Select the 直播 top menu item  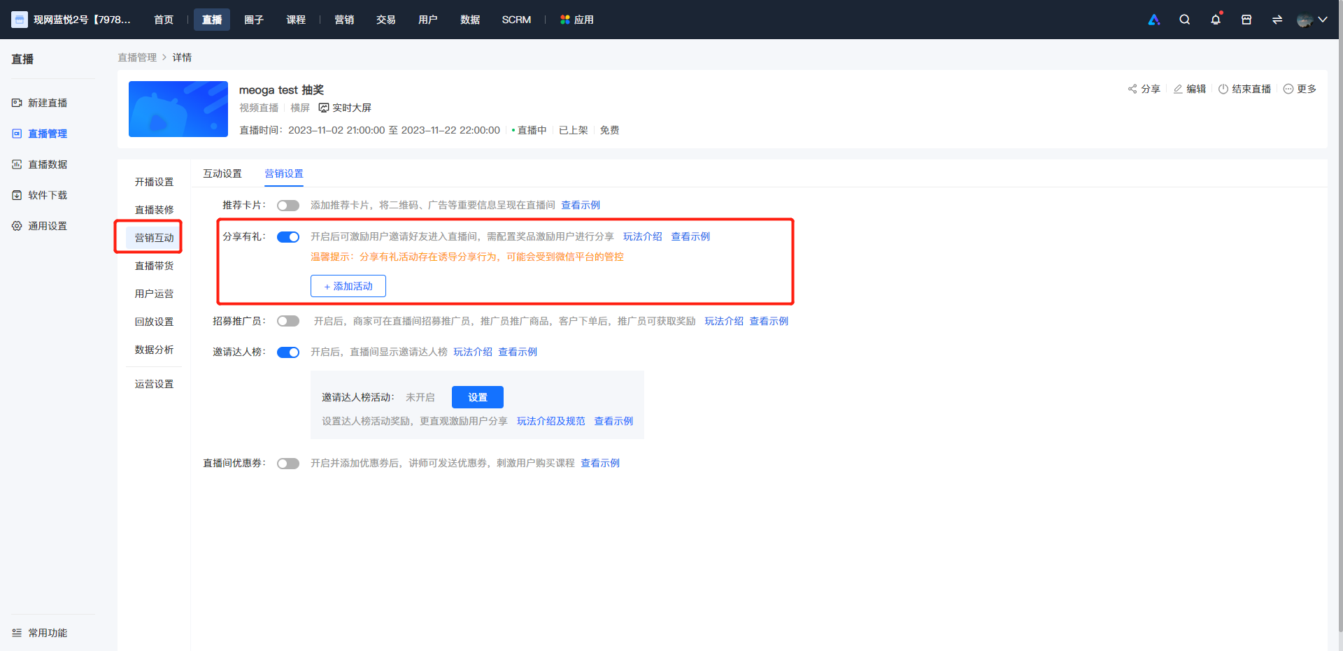tap(212, 20)
